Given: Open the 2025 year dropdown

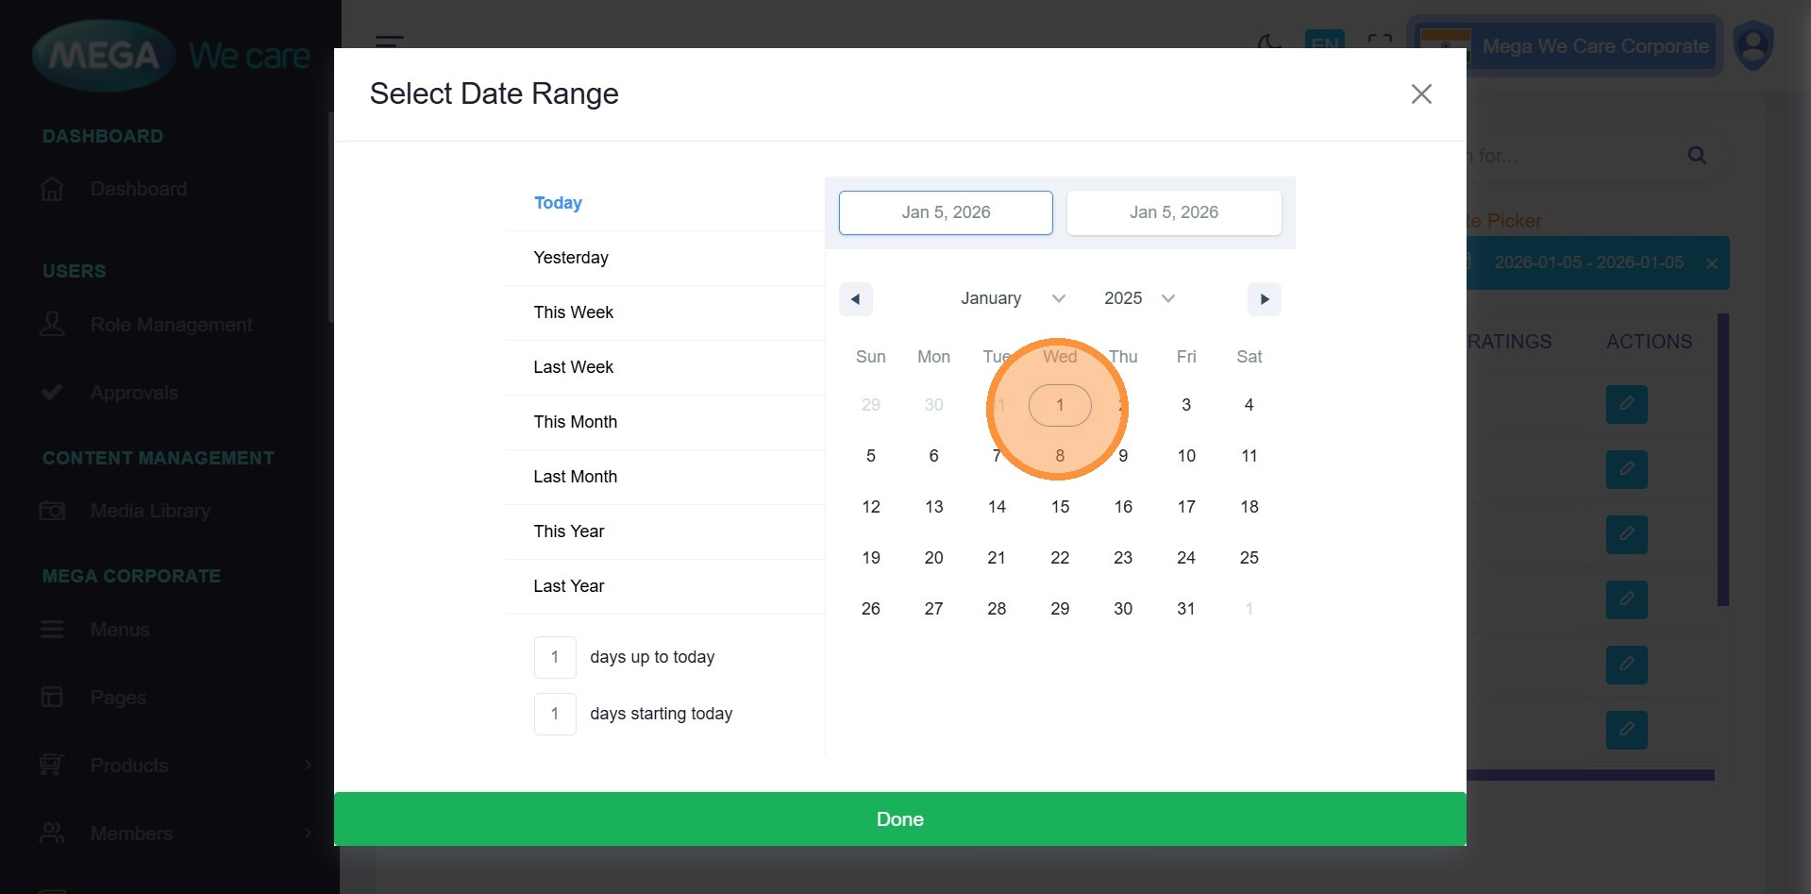Looking at the screenshot, I should 1138,298.
